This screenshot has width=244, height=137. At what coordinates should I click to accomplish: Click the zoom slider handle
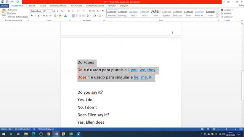click(x=227, y=129)
